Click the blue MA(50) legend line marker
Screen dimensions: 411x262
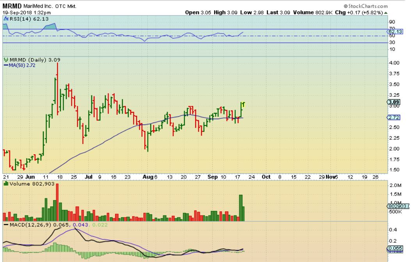click(6, 65)
